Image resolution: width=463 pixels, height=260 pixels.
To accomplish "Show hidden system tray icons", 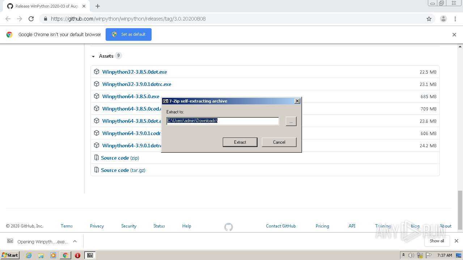I will pyautogui.click(x=403, y=255).
